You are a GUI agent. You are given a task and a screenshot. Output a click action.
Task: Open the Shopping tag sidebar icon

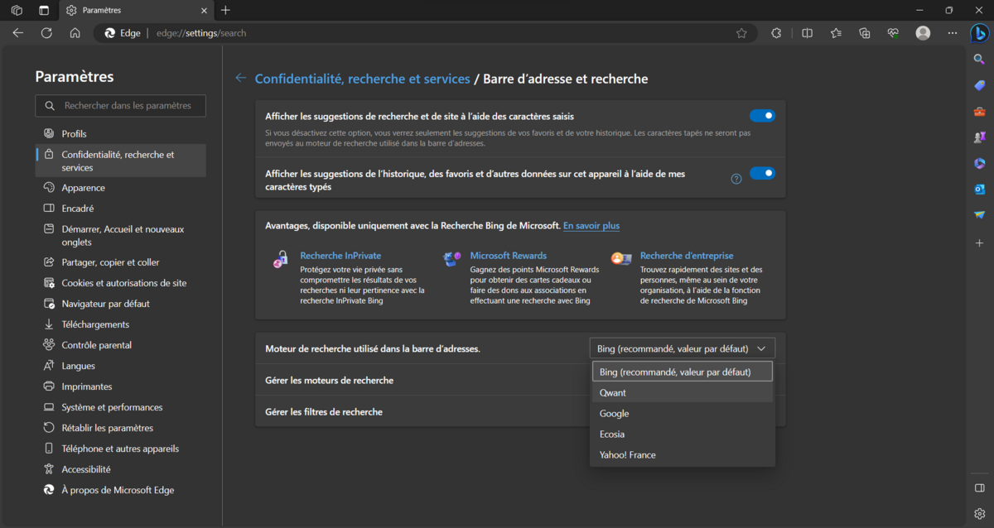(x=979, y=85)
